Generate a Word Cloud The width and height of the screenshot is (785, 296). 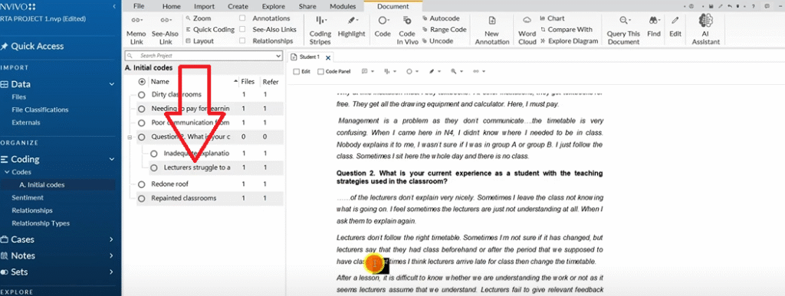tap(527, 31)
